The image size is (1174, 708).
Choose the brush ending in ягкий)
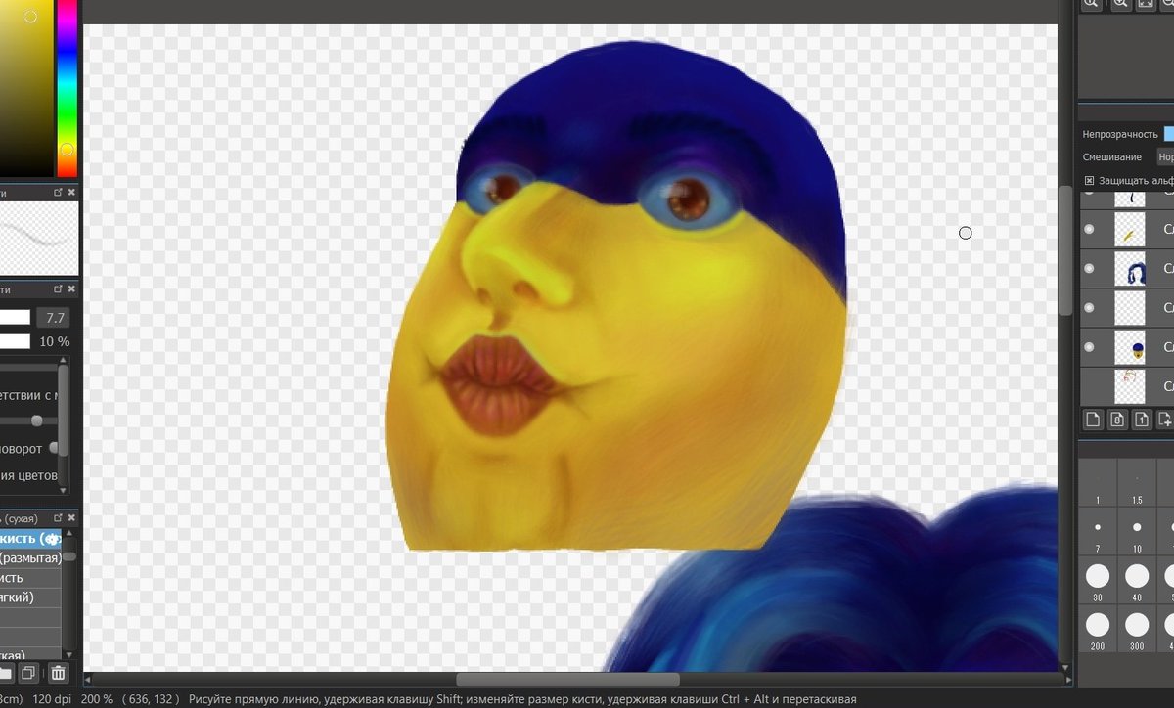pos(29,597)
